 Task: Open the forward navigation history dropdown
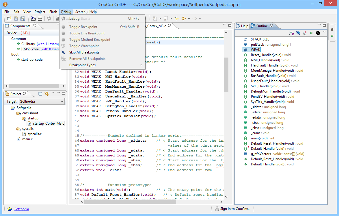click(x=200, y=19)
